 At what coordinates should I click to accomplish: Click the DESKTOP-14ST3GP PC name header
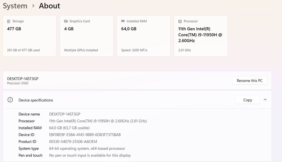(23, 79)
